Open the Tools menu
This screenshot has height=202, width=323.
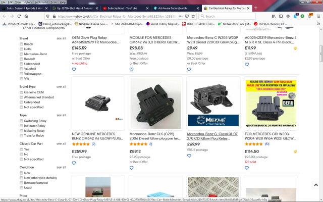coord(54,2)
